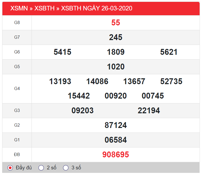Screen dimensions: 202x175
Task: Select the "Đầy đủ" radio button
Action: click(10, 168)
